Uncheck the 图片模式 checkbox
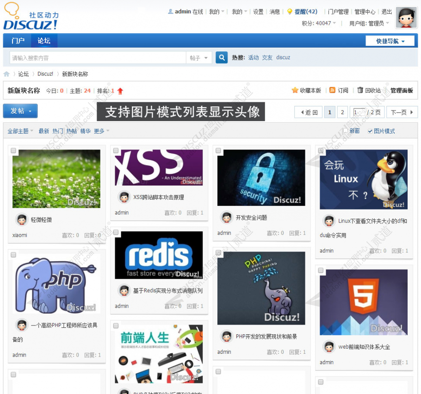This screenshot has width=421, height=394. 370,131
